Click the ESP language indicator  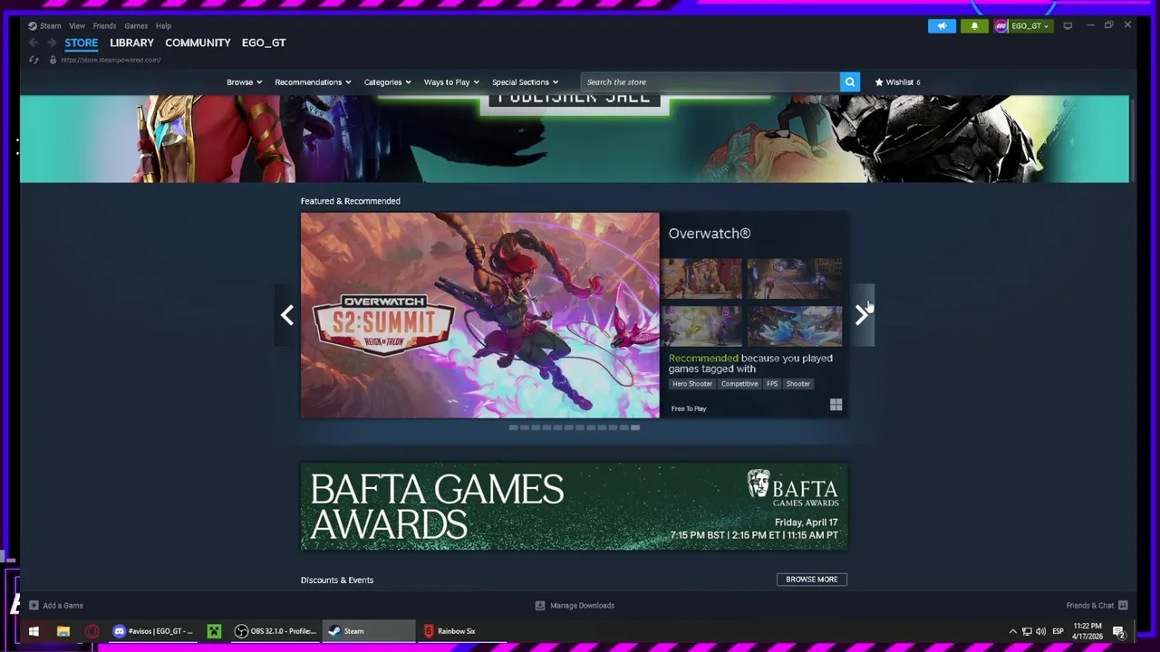1058,631
